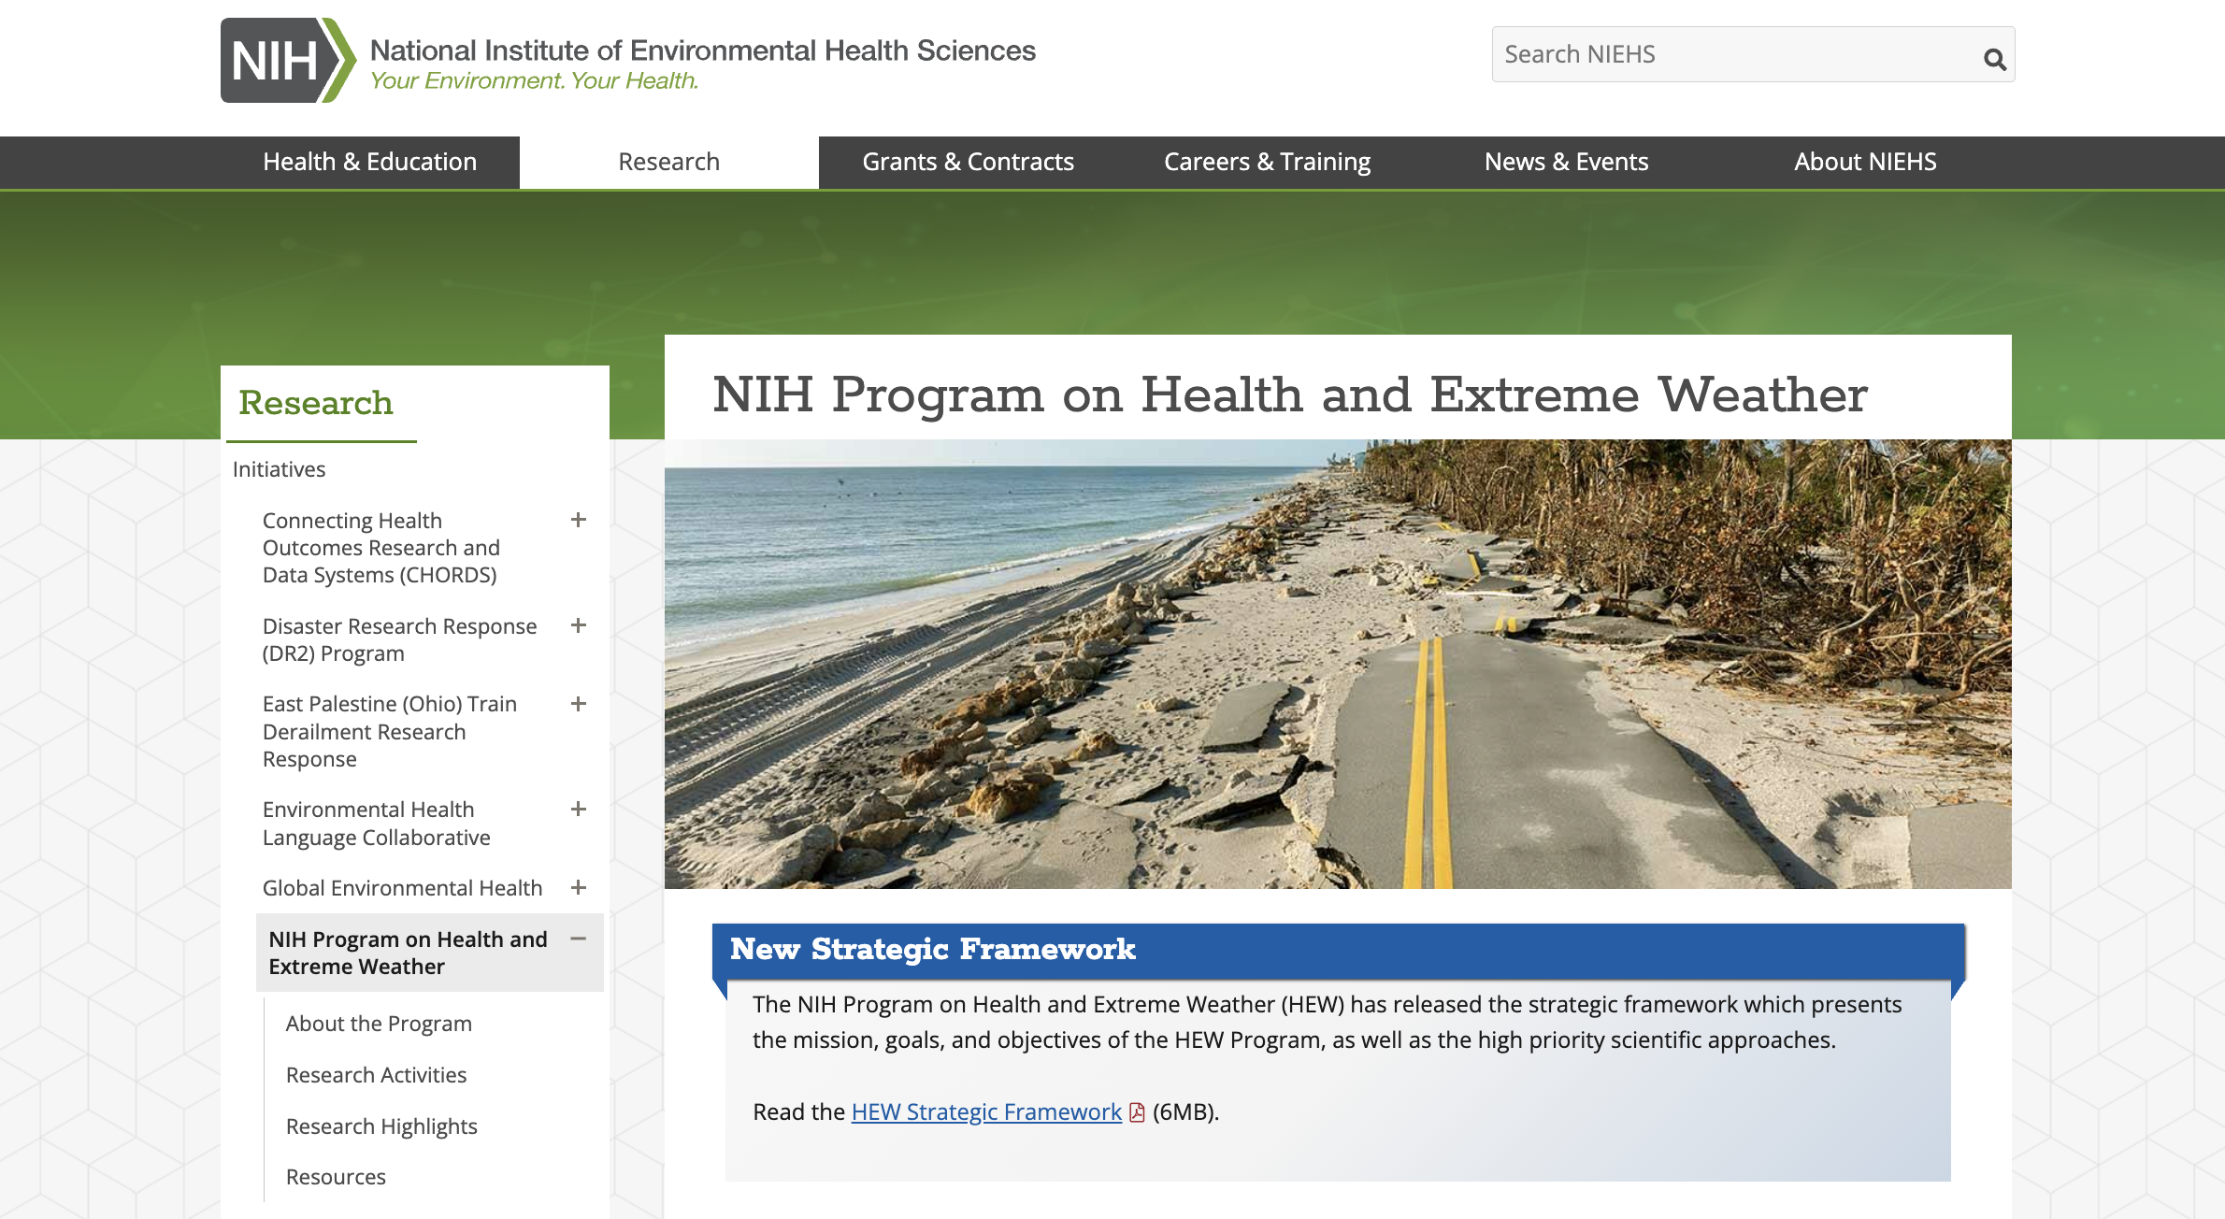Click the damaged beach road photo
Image resolution: width=2225 pixels, height=1219 pixels.
(1337, 664)
